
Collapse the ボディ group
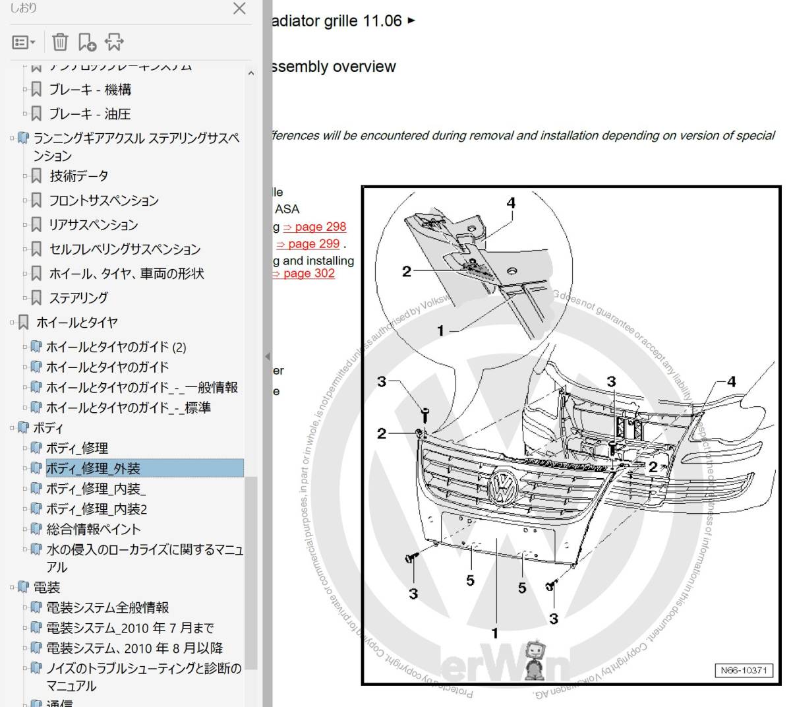coord(12,428)
